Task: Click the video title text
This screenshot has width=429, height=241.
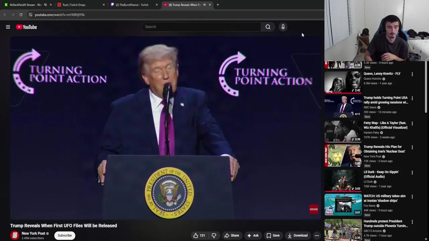Action: tap(64, 226)
